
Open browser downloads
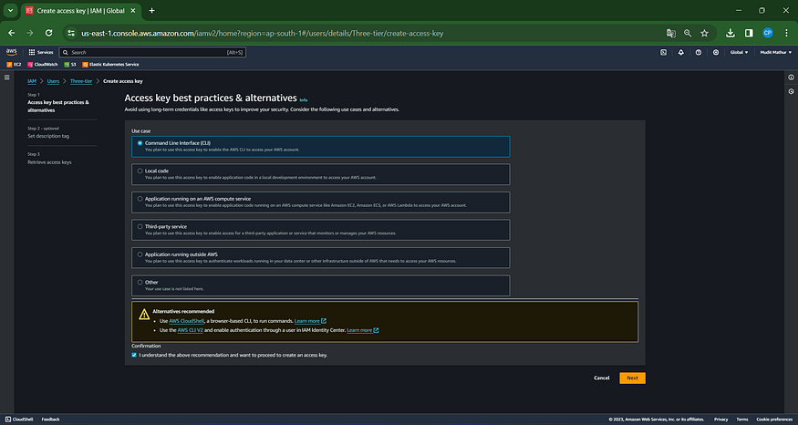tap(731, 33)
